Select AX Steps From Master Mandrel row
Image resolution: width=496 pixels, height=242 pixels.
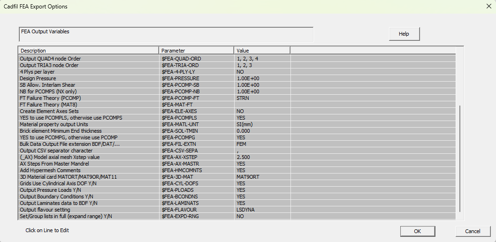237,164
